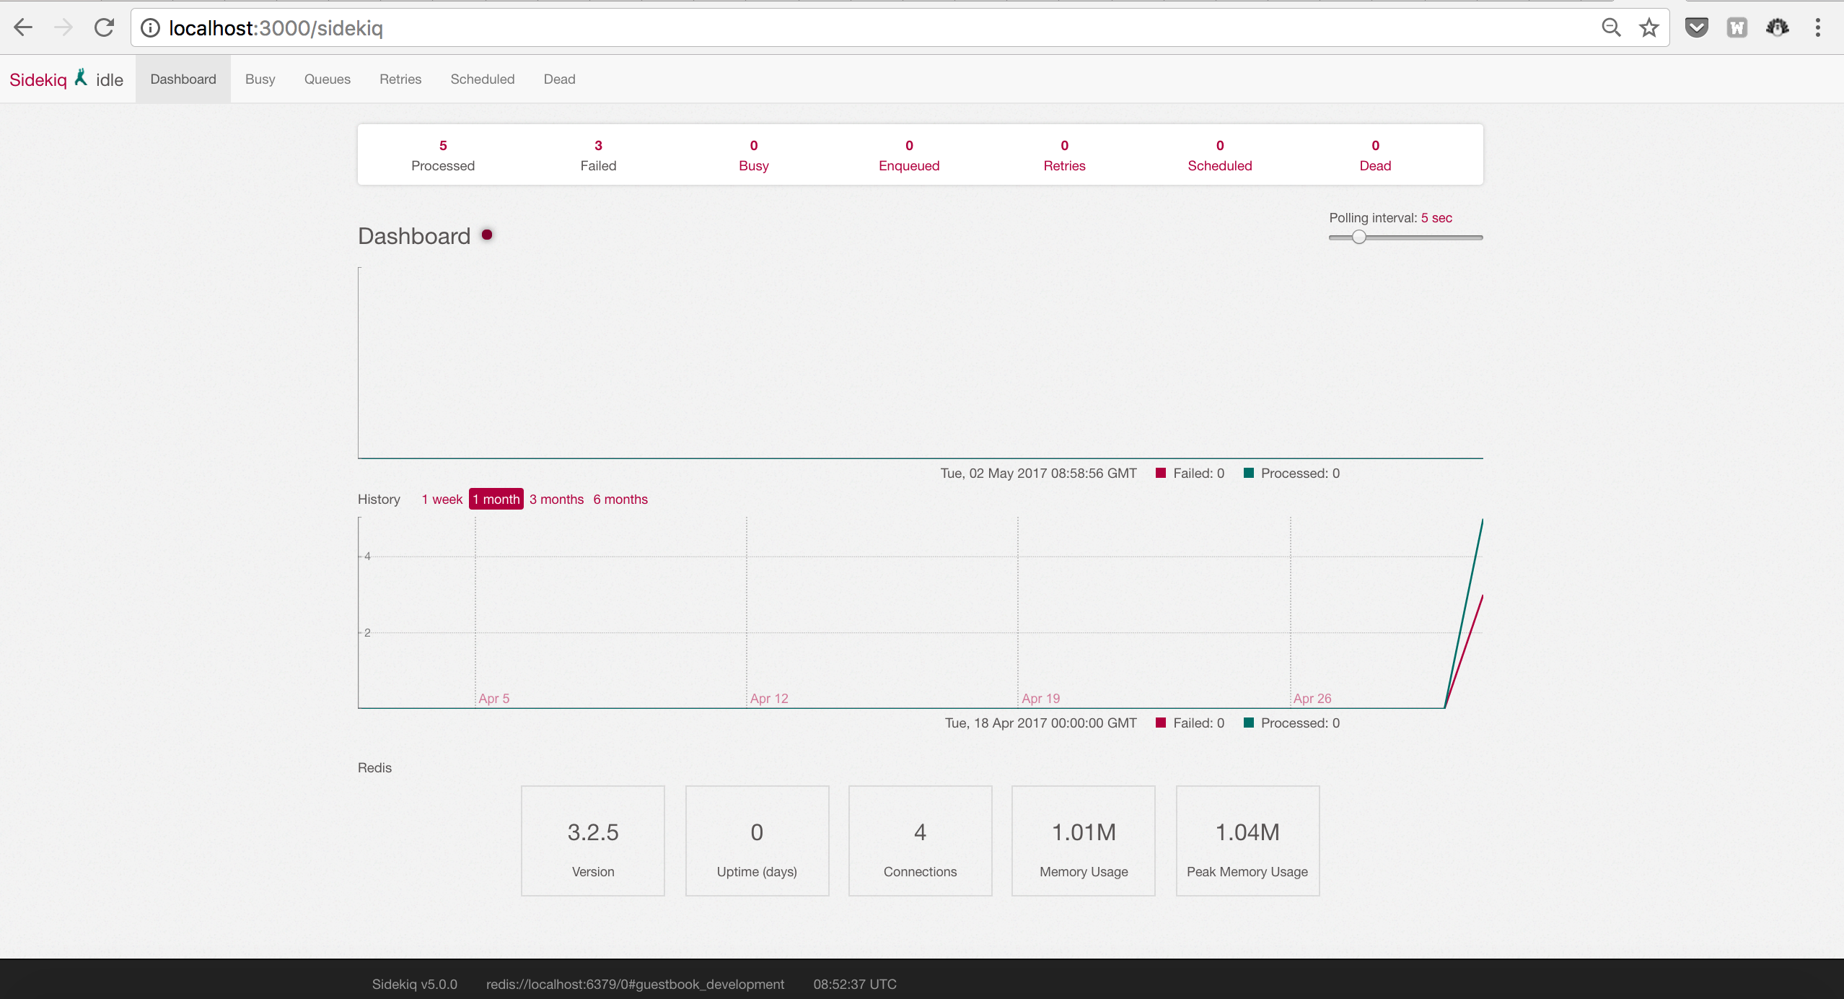The height and width of the screenshot is (999, 1844).
Task: Go to the Dead tab
Action: click(x=560, y=79)
